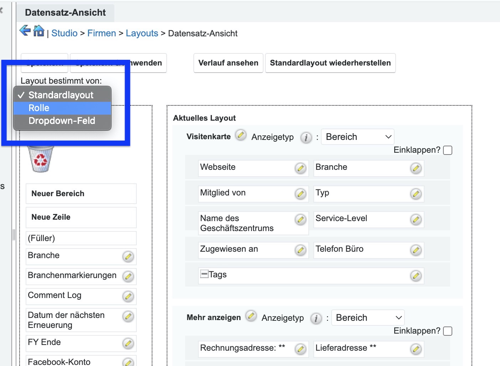
Task: Click pencil icon on Telefon Büro
Action: tap(416, 250)
